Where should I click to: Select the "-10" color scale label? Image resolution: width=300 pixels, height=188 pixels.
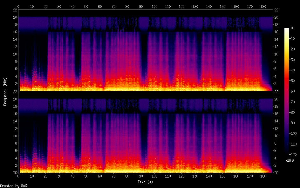tap(292, 39)
